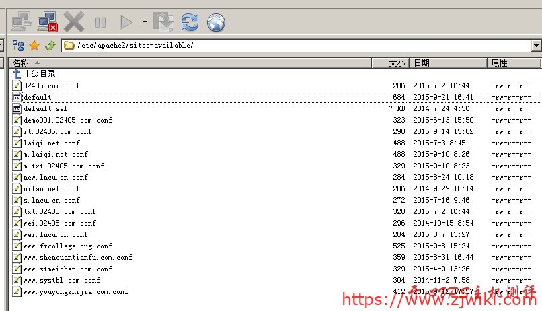The width and height of the screenshot is (542, 311).
Task: Open the dropdown arrow beside play icon
Action: coord(144,22)
